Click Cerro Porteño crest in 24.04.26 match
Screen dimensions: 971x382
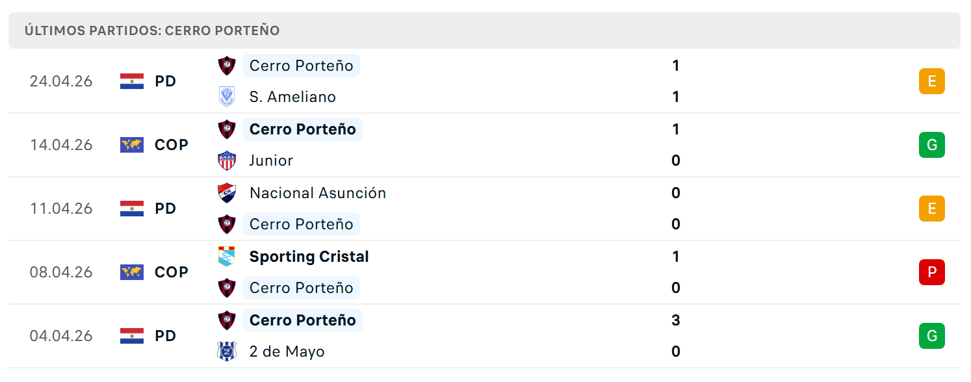pos(226,66)
